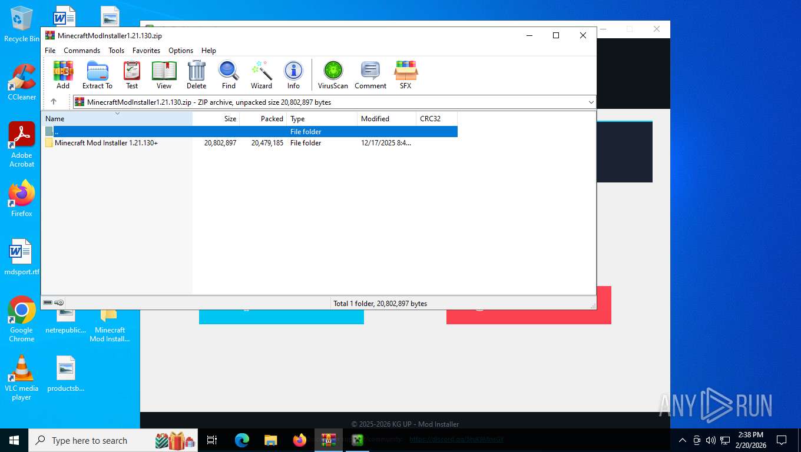Open Microsoft Edge from taskbar
Viewport: 801px width, 452px height.
click(x=241, y=440)
